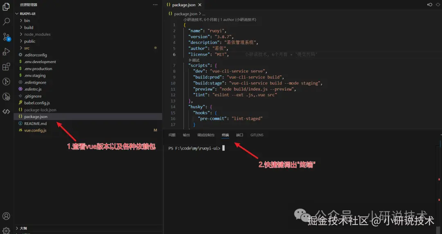The image size is (442, 234).
Task: Click the "name" key on line 2
Action: 195,31
